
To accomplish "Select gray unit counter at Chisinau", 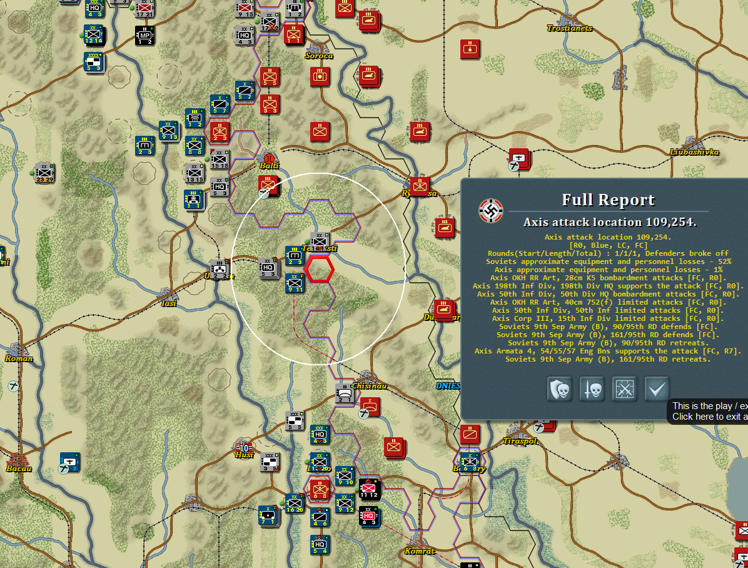I will 345,392.
